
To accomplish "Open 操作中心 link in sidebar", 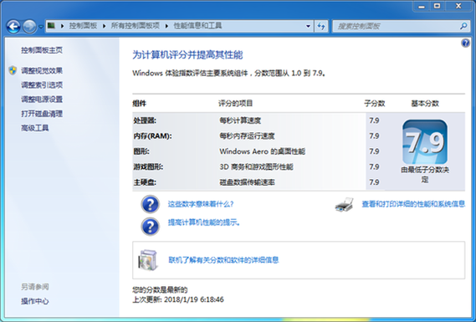I will pos(34,301).
